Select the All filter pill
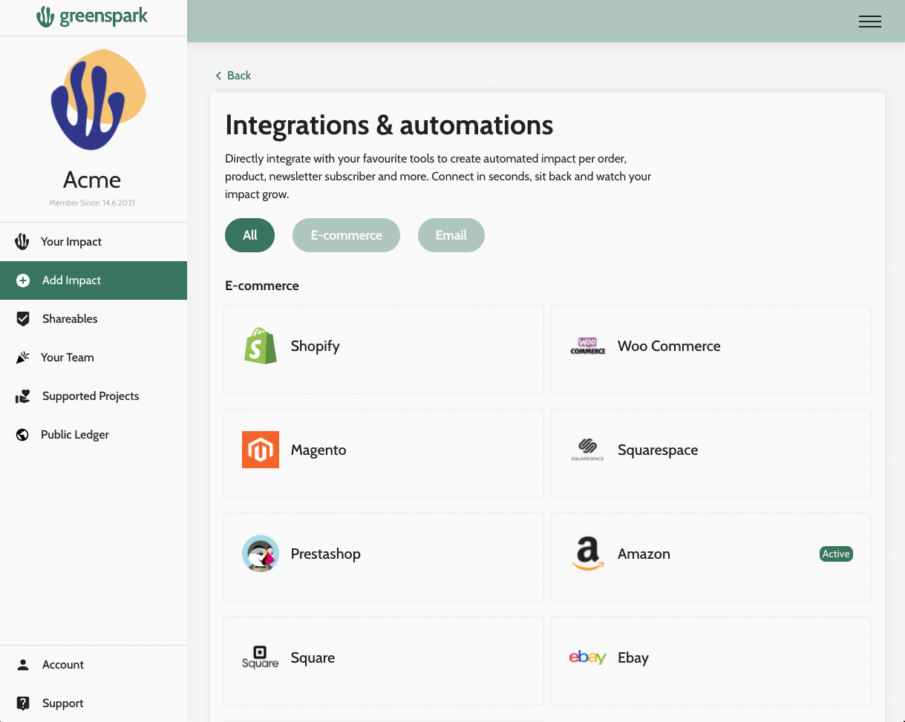The width and height of the screenshot is (905, 722). 250,235
